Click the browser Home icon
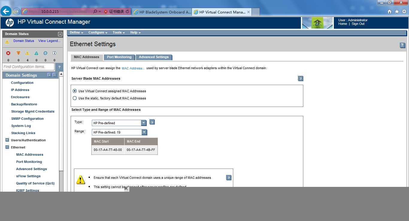The height and width of the screenshot is (221, 409). [x=390, y=12]
